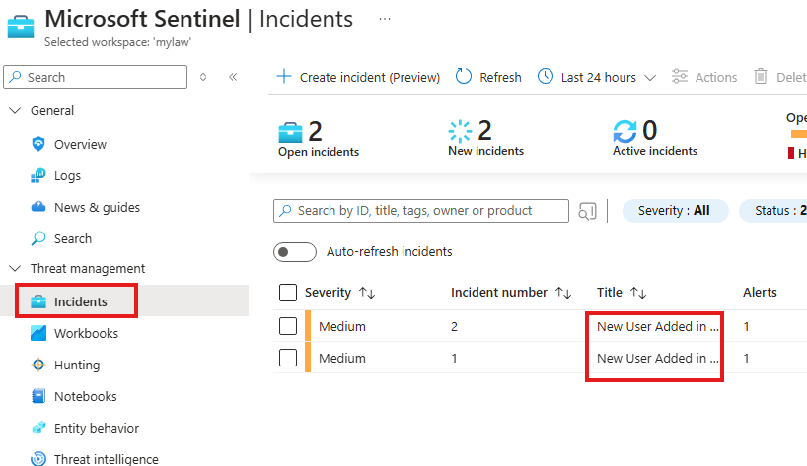Click the chevron next to Last 24 hours

[x=650, y=78]
